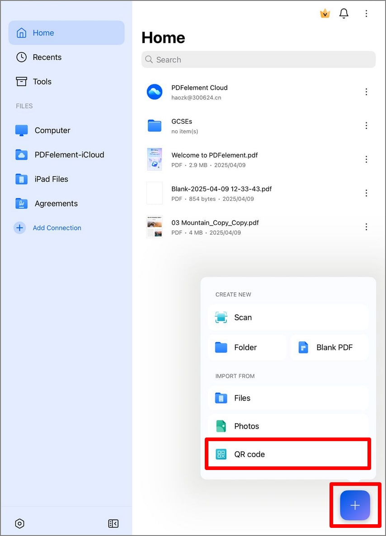The width and height of the screenshot is (386, 536).
Task: Click the Welcome to PDFelement thumbnail
Action: click(155, 159)
